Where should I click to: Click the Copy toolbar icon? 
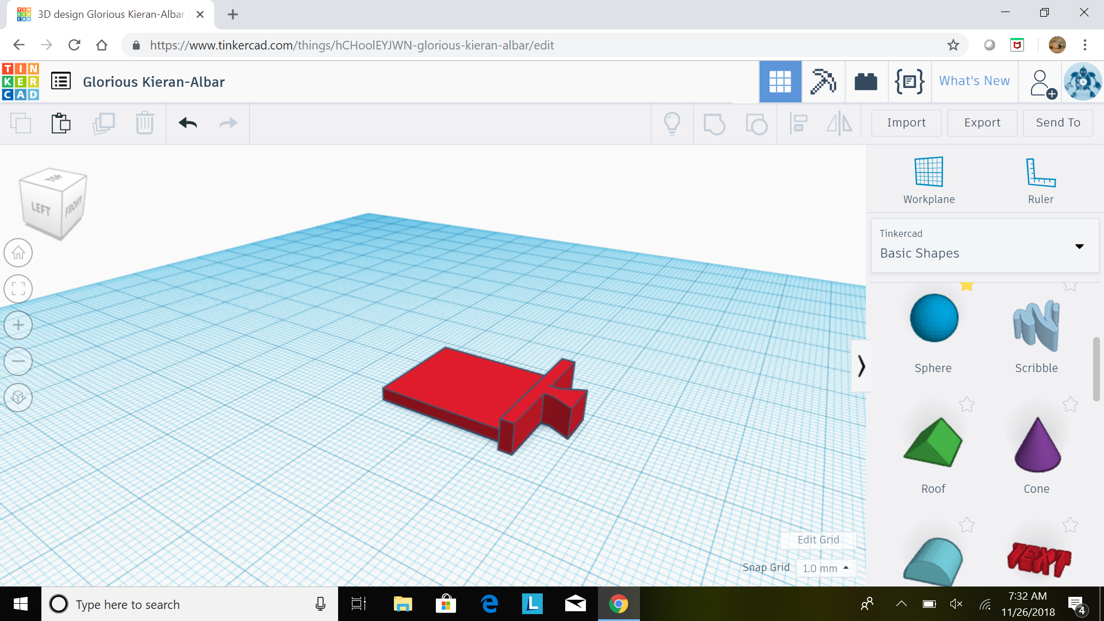[x=21, y=123]
